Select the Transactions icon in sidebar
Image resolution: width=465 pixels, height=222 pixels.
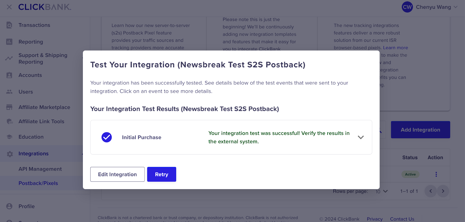[9, 25]
